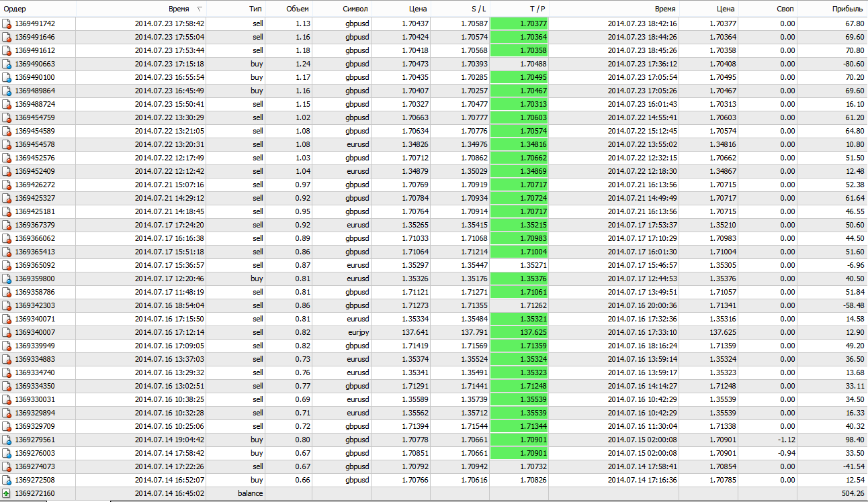The height and width of the screenshot is (502, 868).
Task: Select swap value -1.12
Action: (x=786, y=440)
